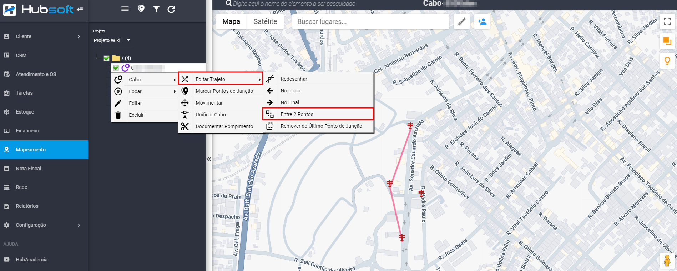Click the orange layers icon on map
This screenshot has height=271, width=677.
tap(667, 41)
